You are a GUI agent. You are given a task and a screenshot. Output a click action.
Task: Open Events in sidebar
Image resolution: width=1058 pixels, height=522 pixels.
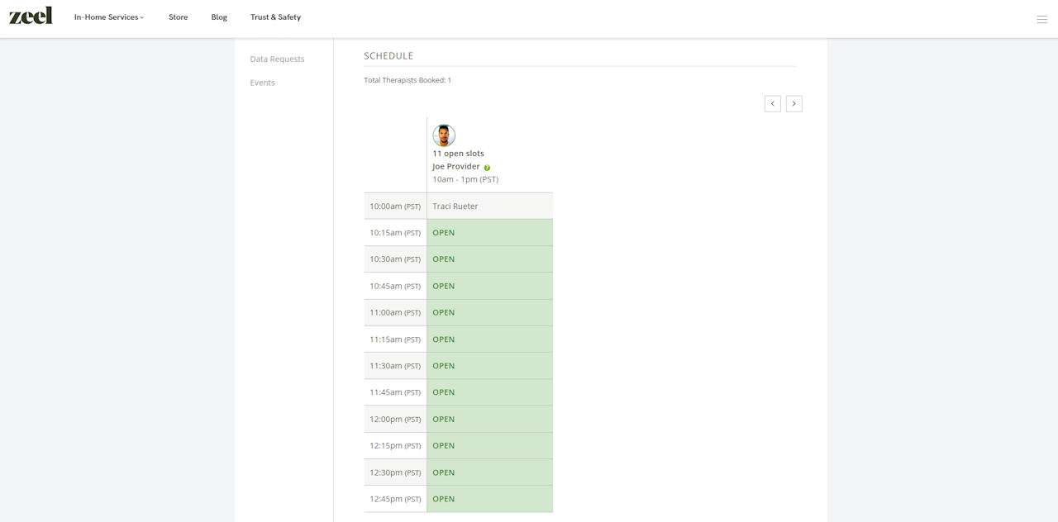pyautogui.click(x=263, y=83)
